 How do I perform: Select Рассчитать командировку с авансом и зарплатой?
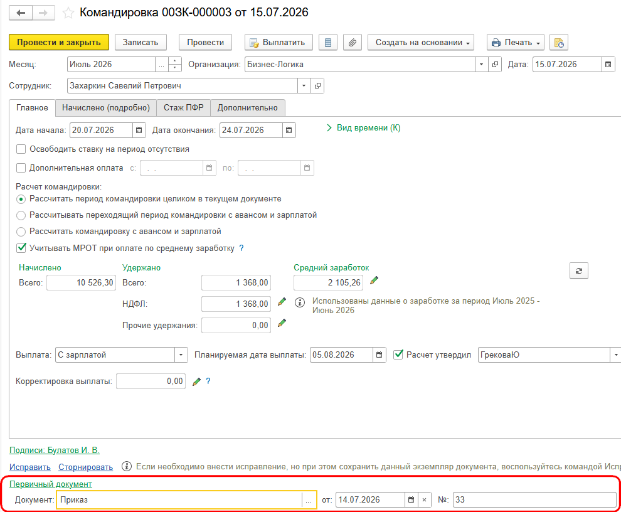pyautogui.click(x=21, y=232)
